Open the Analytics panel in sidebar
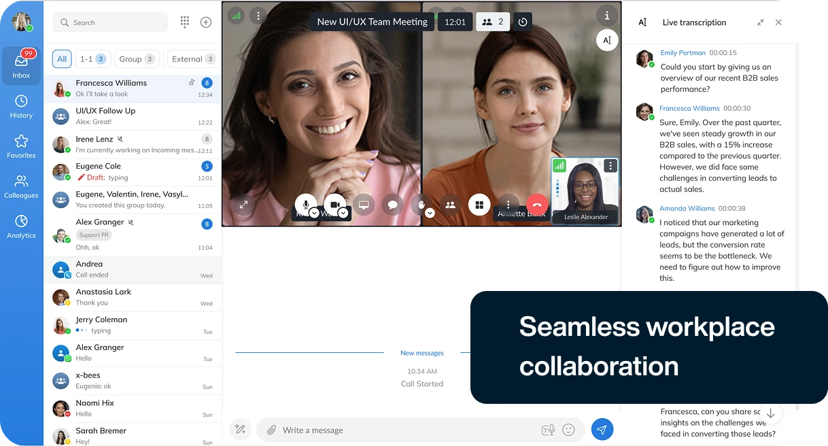The width and height of the screenshot is (828, 446). [x=21, y=226]
